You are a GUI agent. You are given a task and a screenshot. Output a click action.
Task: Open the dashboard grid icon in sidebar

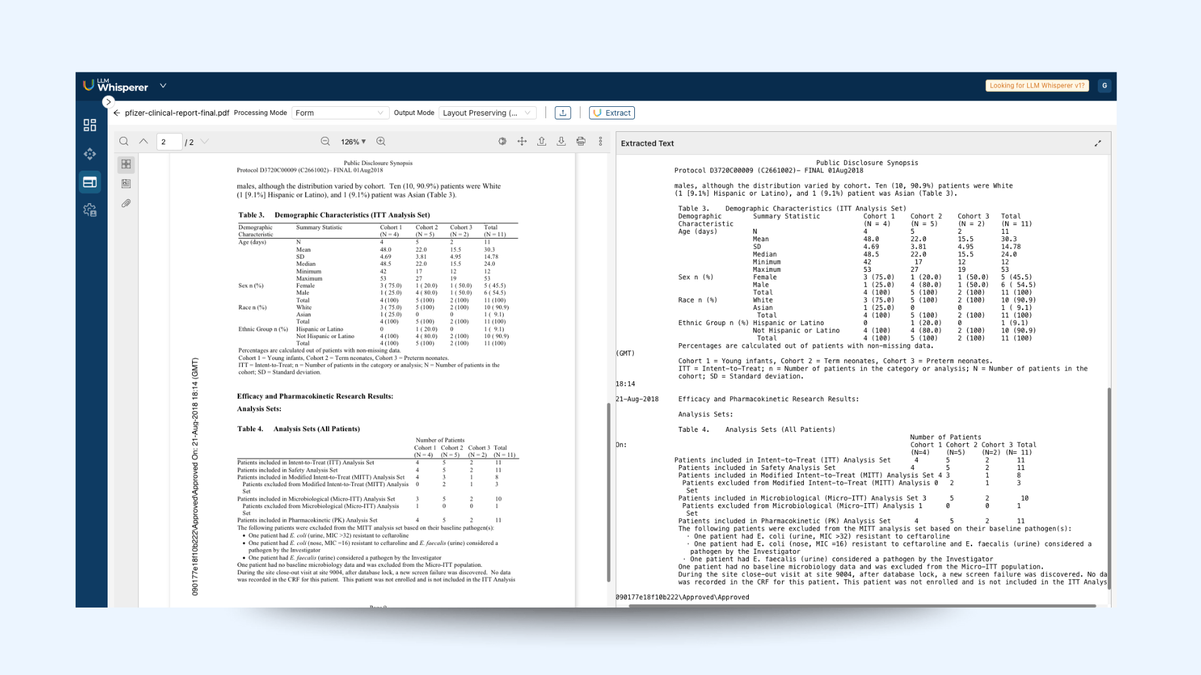[x=90, y=125]
